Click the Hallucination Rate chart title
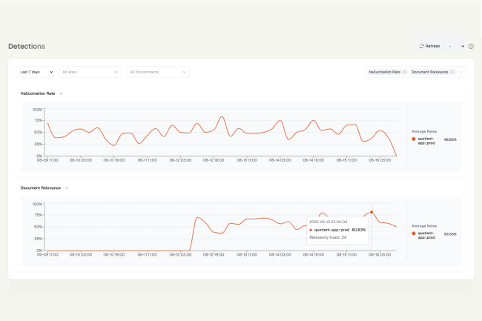 click(x=38, y=93)
